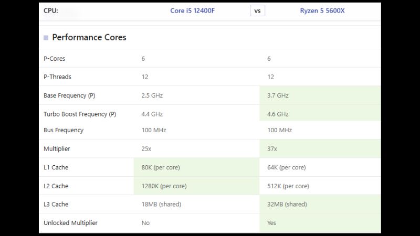
Task: Click the square icon beside Performance Cores
Action: tap(46, 38)
